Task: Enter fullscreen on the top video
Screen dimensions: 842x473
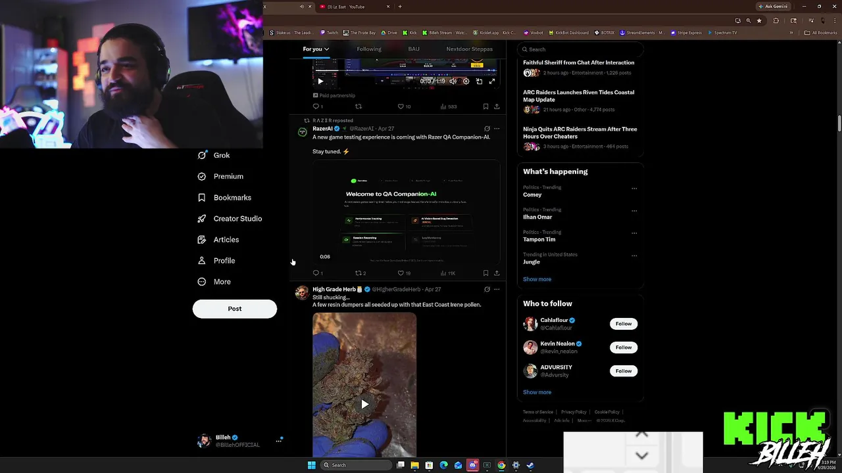Action: click(491, 81)
